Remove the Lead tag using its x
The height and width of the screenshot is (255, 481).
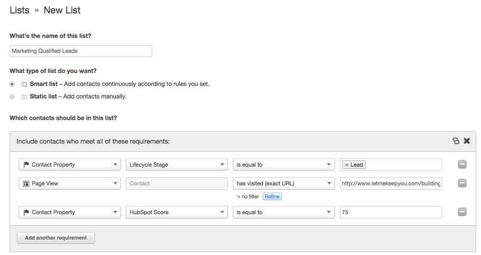tap(347, 165)
